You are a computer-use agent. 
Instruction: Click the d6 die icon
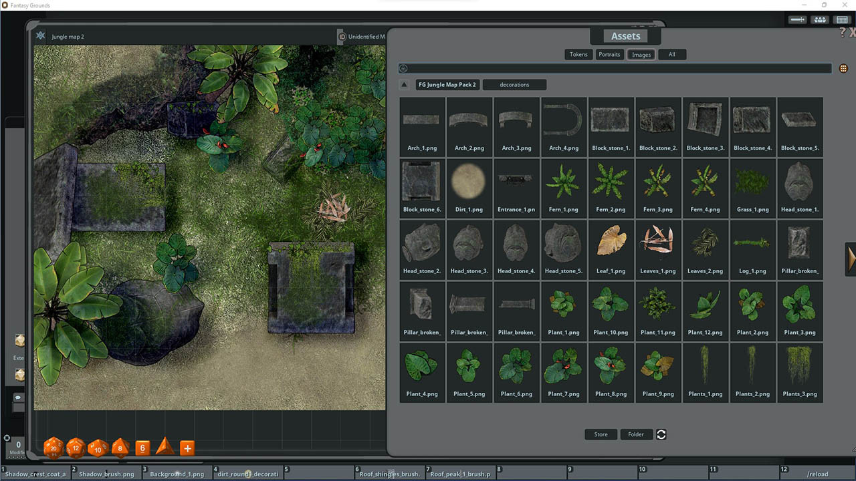tap(142, 448)
